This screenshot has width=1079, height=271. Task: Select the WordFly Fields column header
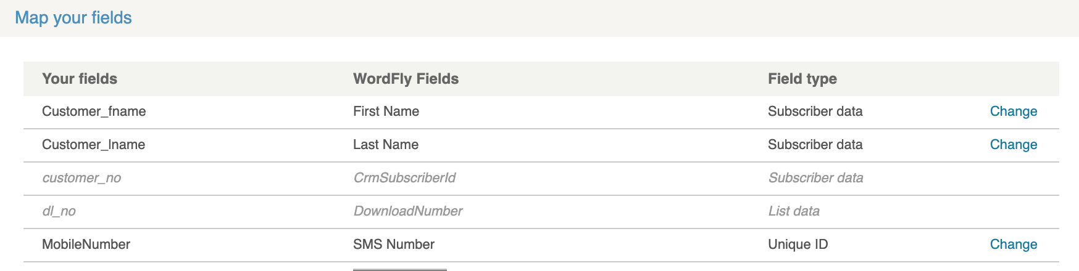coord(406,79)
